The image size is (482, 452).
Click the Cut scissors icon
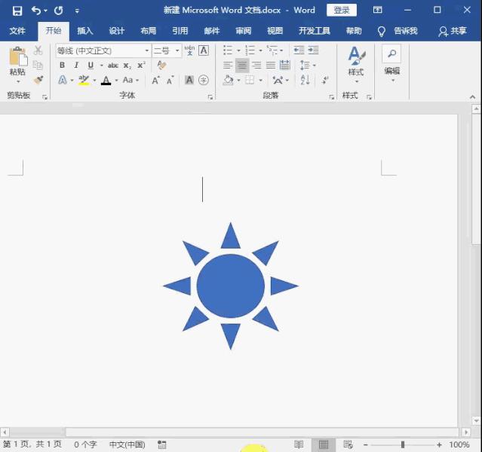38,50
